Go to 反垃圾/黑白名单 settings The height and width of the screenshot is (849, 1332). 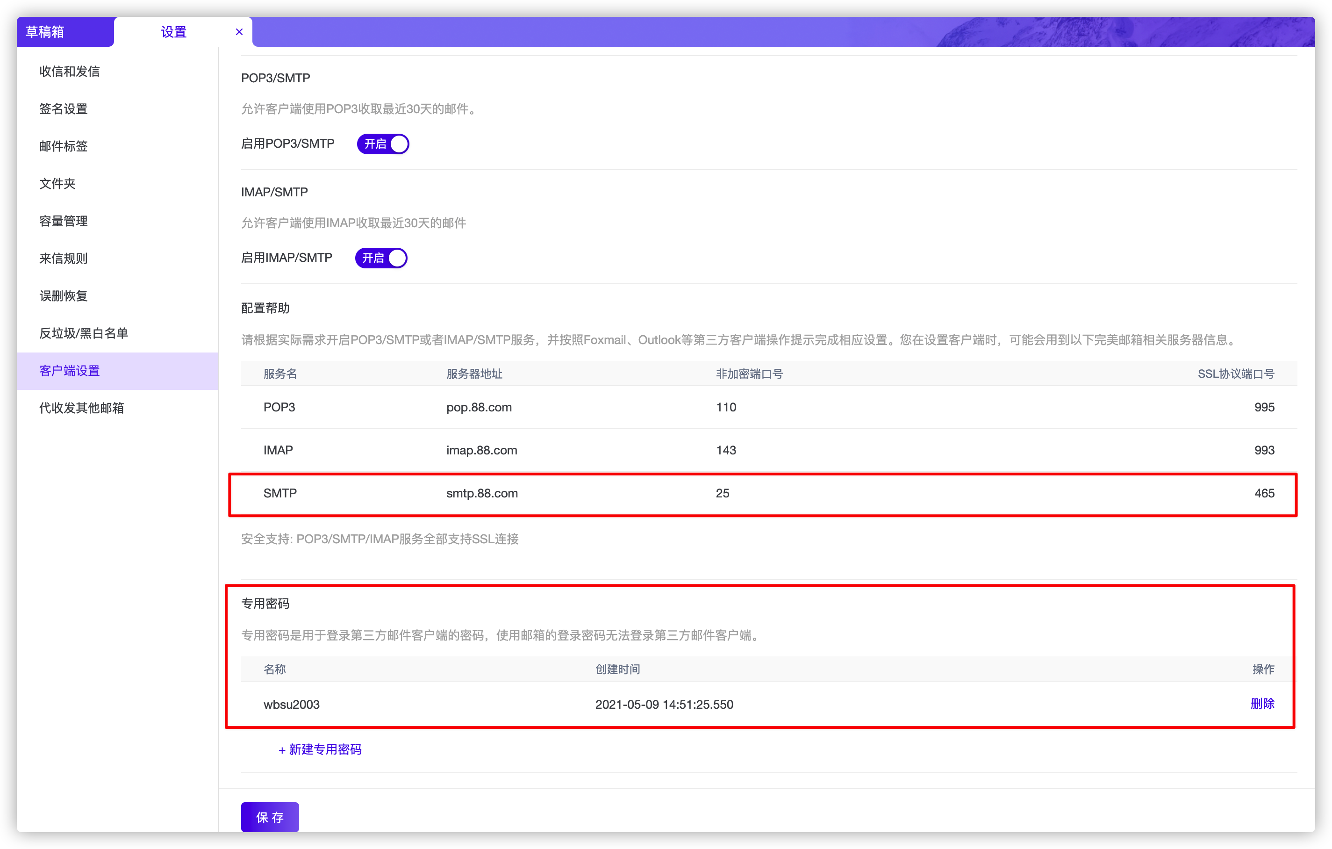84,333
